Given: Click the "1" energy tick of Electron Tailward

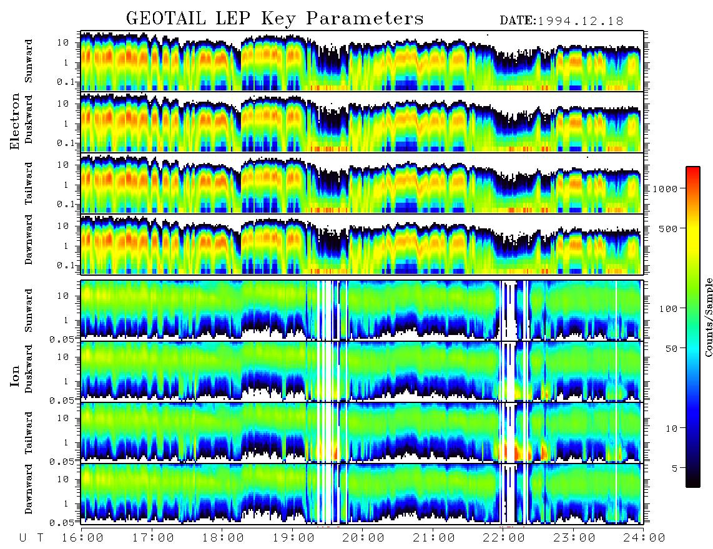Looking at the screenshot, I should pos(66,185).
